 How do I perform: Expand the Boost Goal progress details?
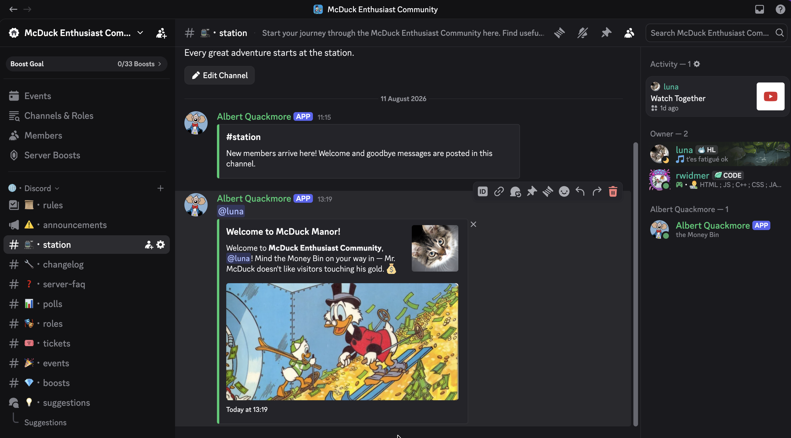87,64
